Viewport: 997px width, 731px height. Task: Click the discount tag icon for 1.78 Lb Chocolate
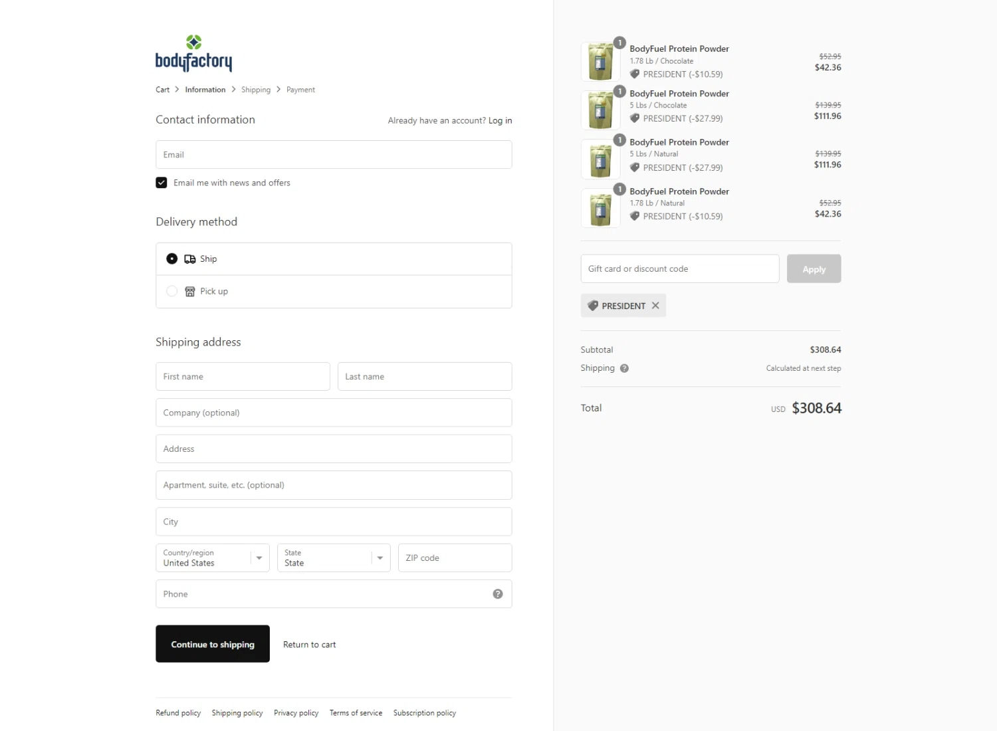point(635,74)
